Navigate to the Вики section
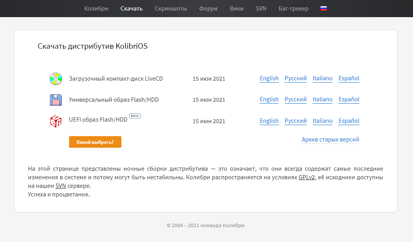 (237, 9)
